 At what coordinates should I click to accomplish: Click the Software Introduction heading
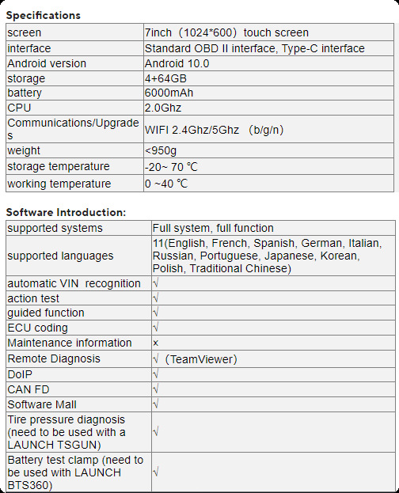pos(66,212)
